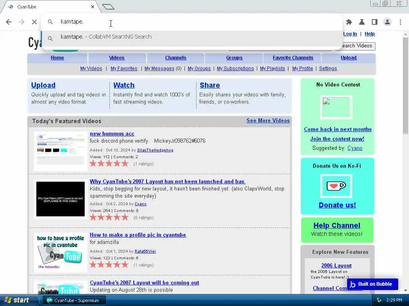Viewport: 409px width, 306px height.
Task: Click the Share heading link
Action: point(210,85)
